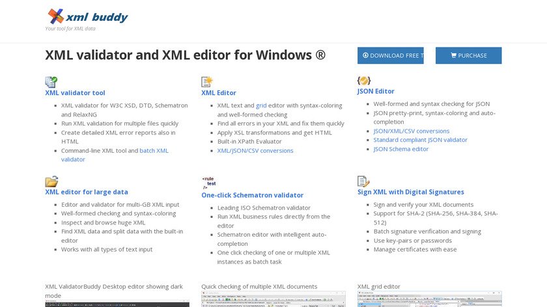Click 'Works with all types of text input'

pos(107,249)
